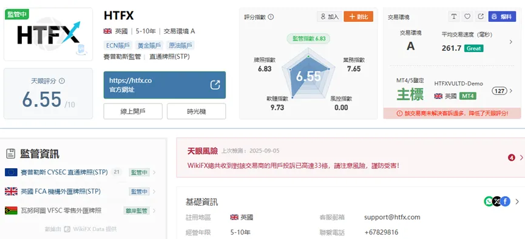Screen dimensions: 525x239
Task: Click the 127 server count badge
Action: [500, 91]
